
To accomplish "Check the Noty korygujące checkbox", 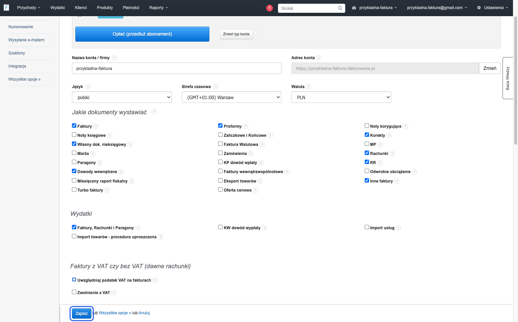I will click(367, 126).
